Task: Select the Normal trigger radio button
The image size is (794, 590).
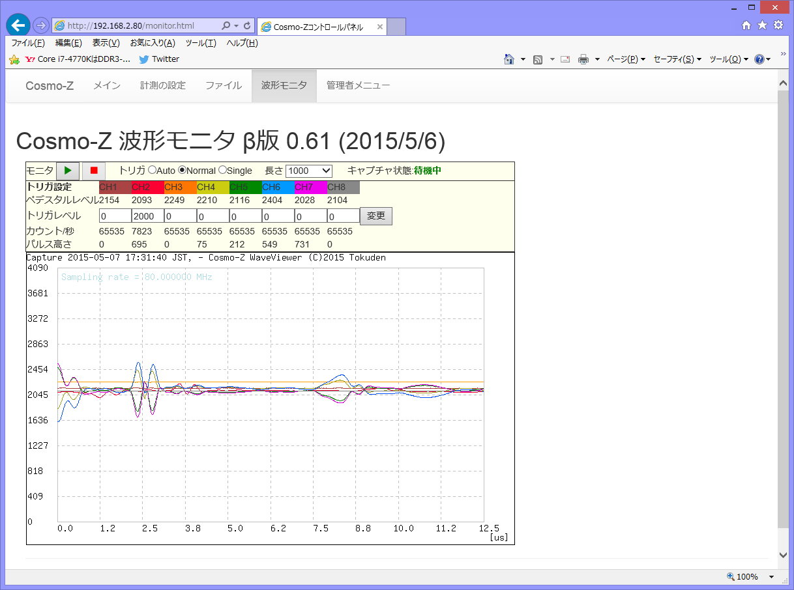Action: tap(183, 170)
